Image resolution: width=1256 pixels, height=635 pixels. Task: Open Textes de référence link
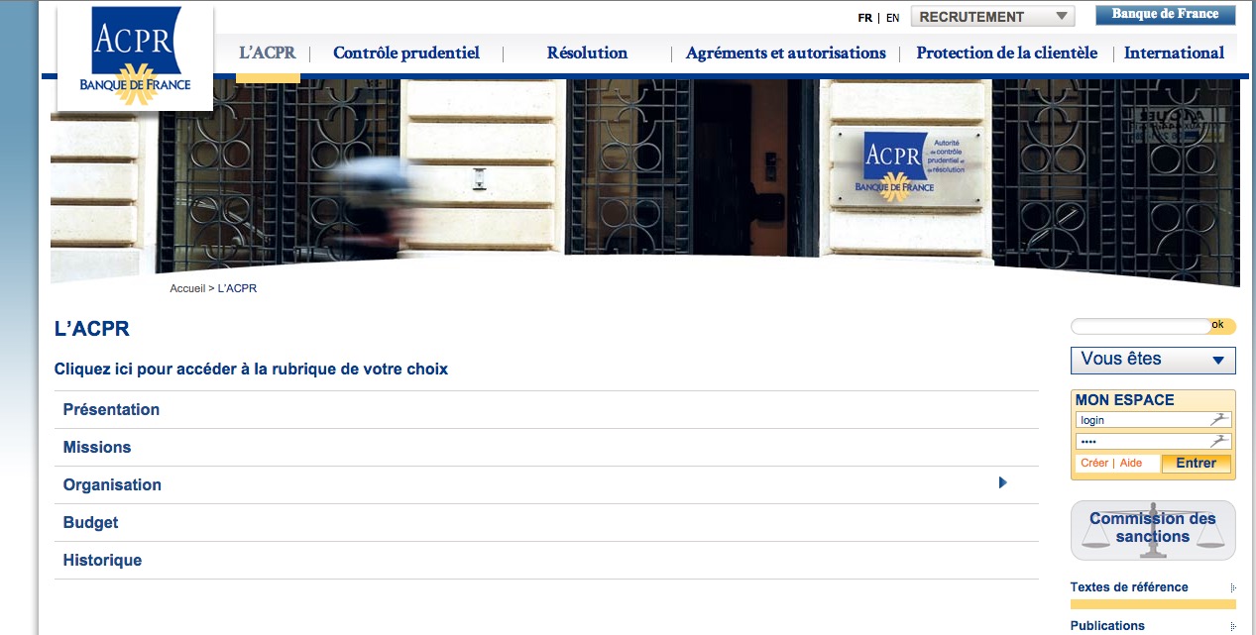click(1129, 586)
